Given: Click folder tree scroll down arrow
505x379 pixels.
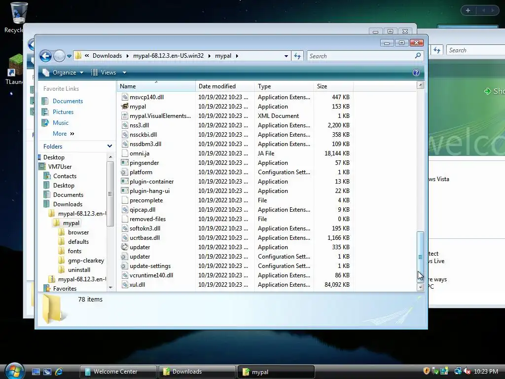Looking at the screenshot, I should (110, 288).
